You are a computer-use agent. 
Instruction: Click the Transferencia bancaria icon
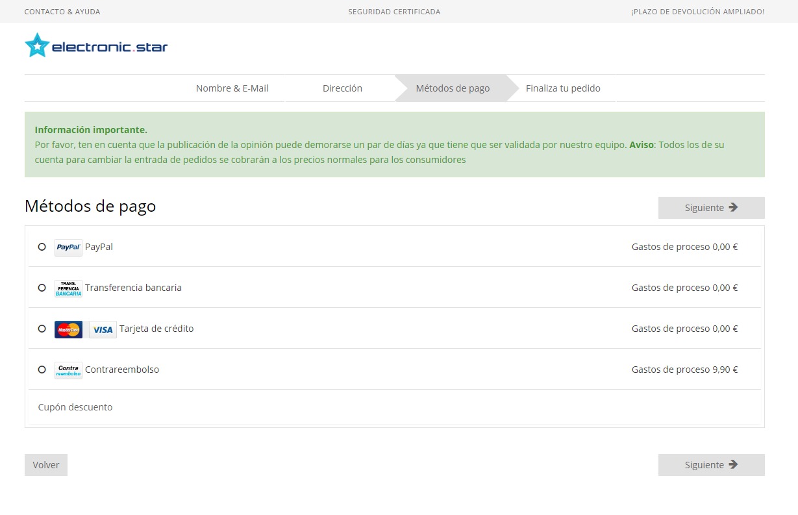[x=68, y=288]
